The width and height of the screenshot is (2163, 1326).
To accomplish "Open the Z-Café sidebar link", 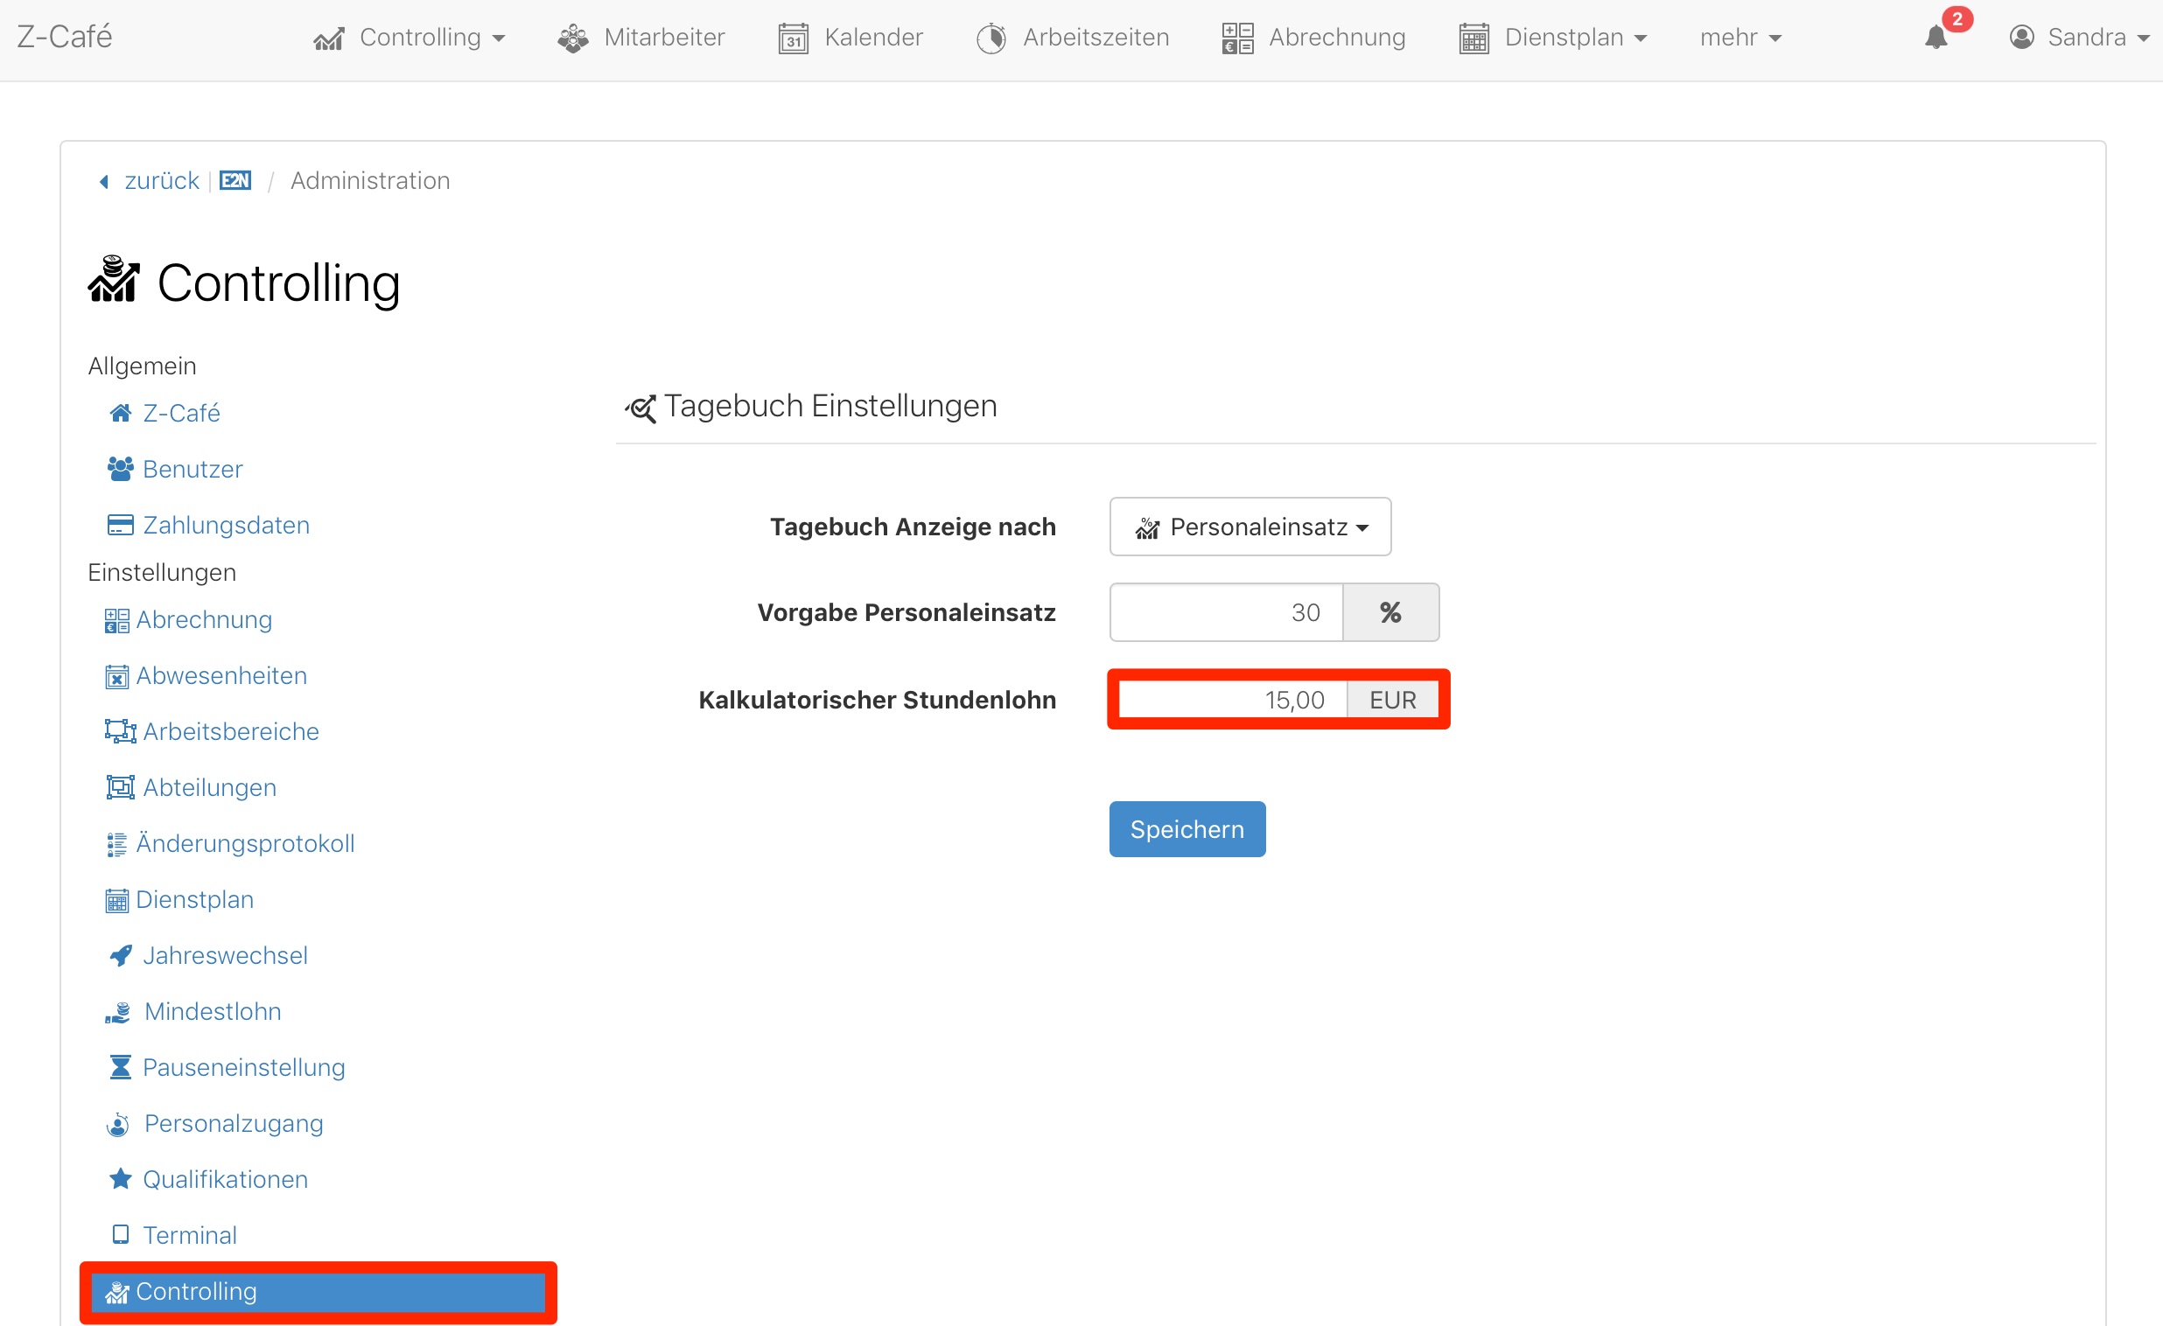I will [x=182, y=414].
